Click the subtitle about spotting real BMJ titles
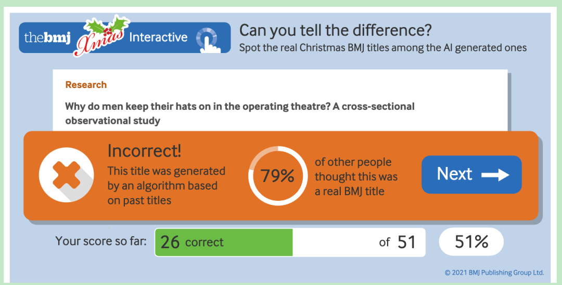This screenshot has width=562, height=285. (383, 48)
